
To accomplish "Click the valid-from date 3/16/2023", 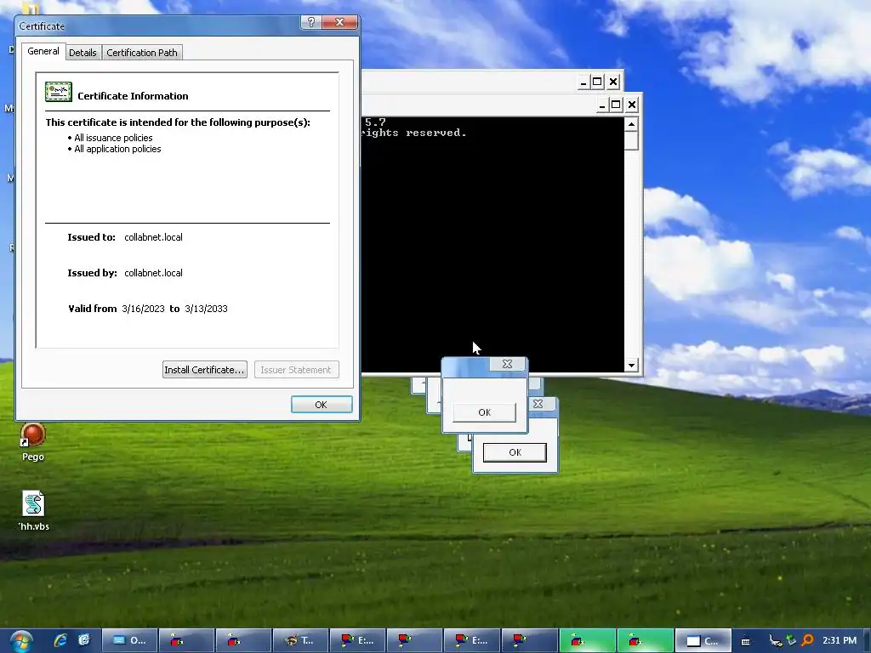I will click(143, 309).
